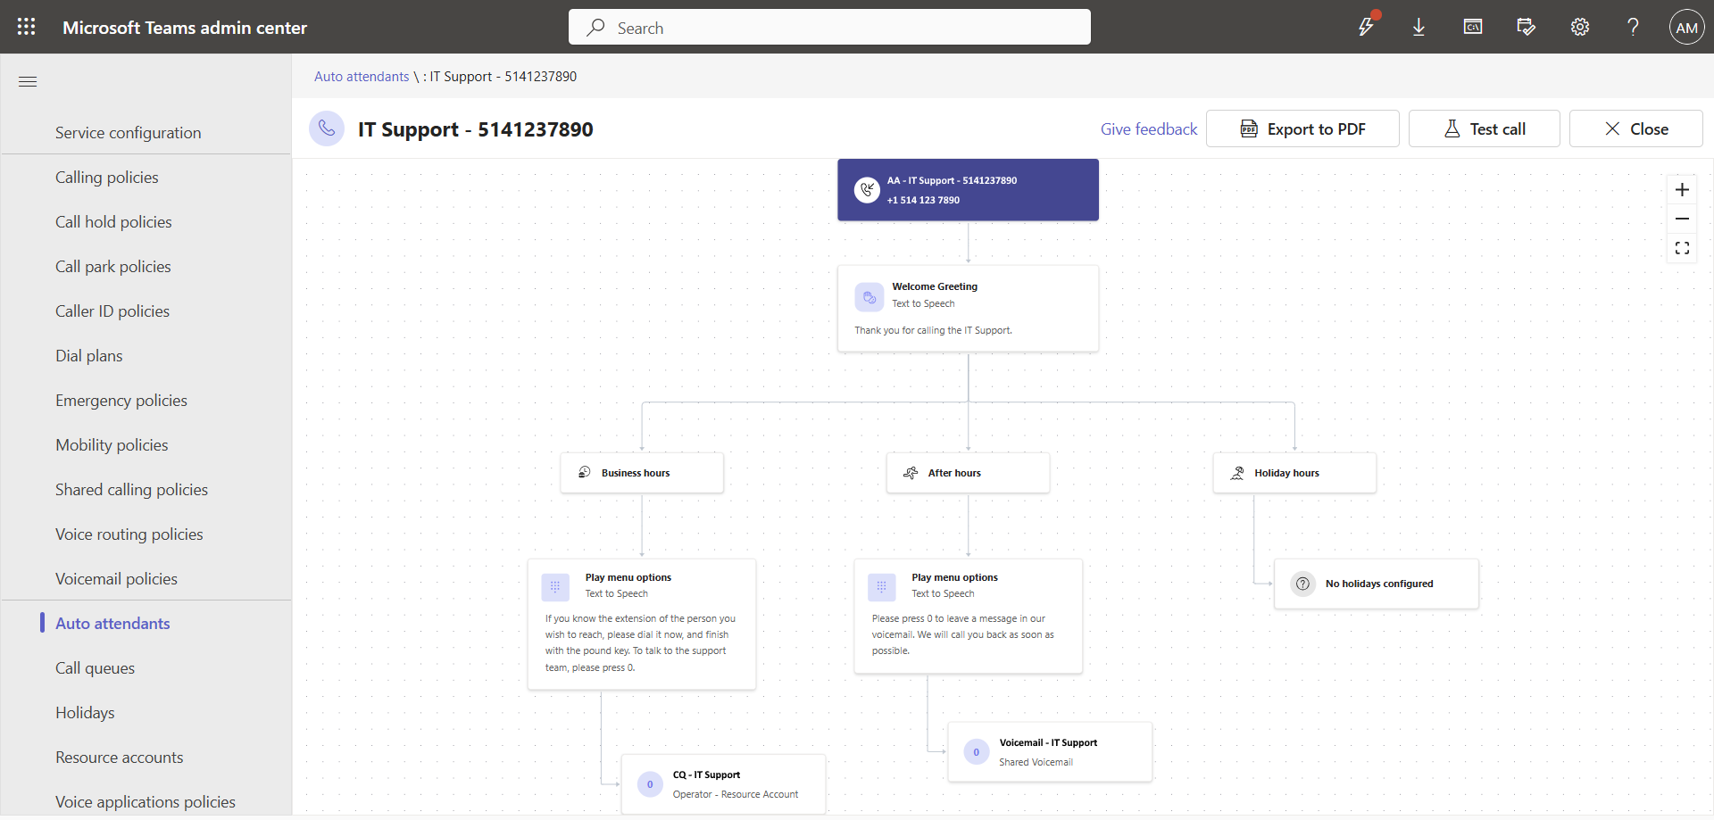Select Auto attendants in sidebar
The height and width of the screenshot is (820, 1714).
(112, 623)
